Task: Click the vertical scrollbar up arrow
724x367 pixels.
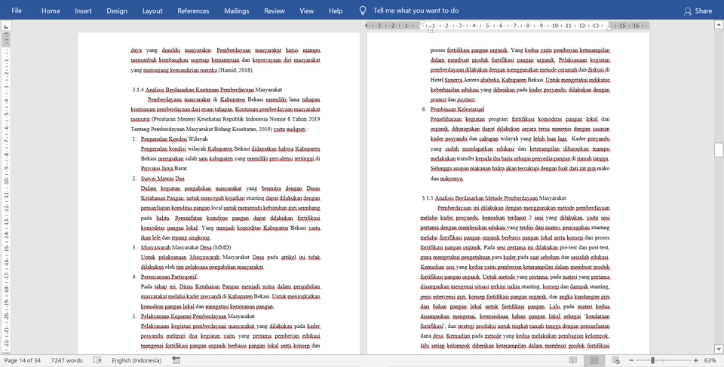Action: tap(719, 26)
